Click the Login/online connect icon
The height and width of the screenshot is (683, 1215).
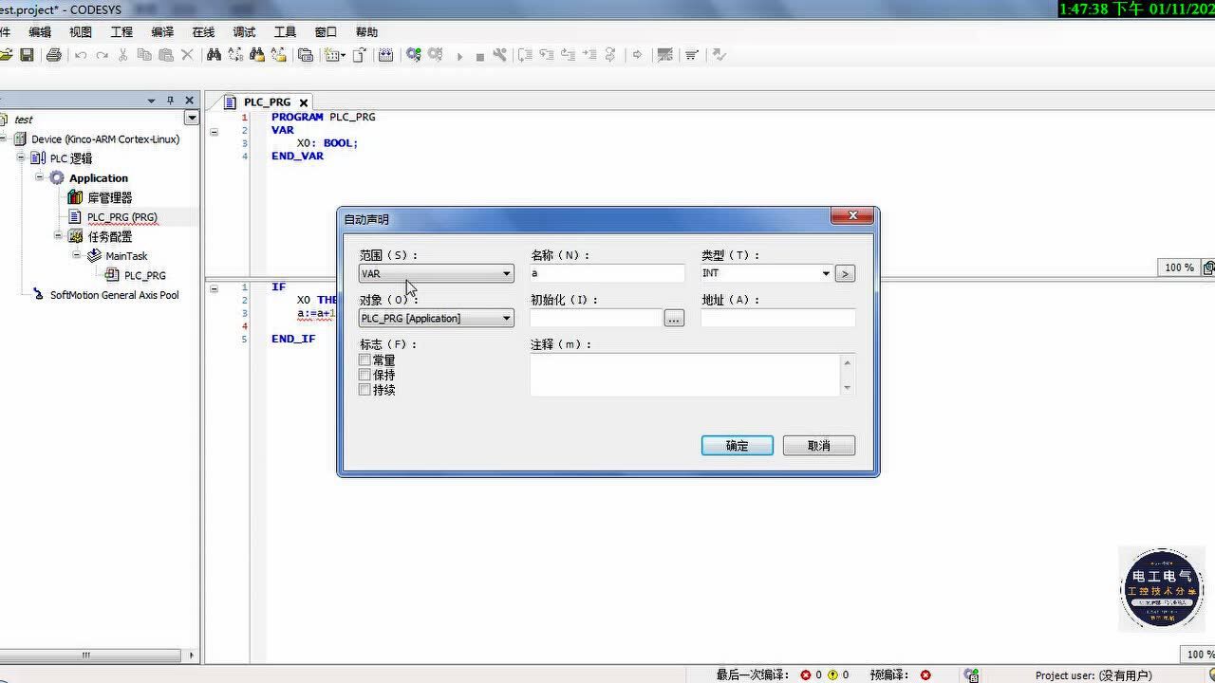point(412,54)
